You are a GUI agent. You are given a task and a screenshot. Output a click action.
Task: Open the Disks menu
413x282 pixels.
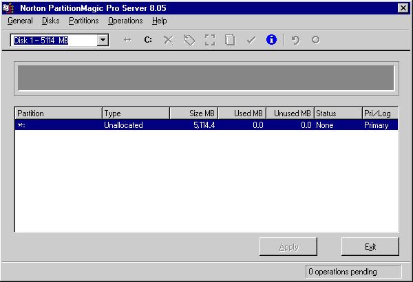(50, 21)
